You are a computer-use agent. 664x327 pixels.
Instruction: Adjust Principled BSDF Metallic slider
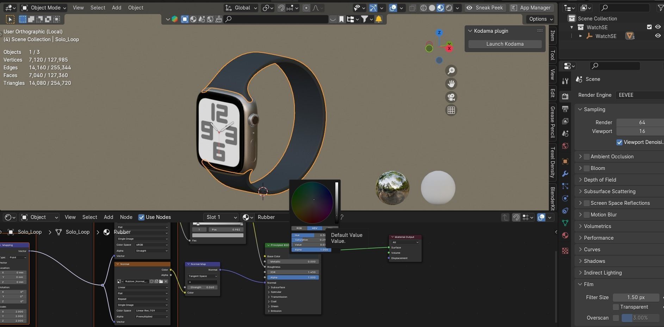[x=293, y=262]
